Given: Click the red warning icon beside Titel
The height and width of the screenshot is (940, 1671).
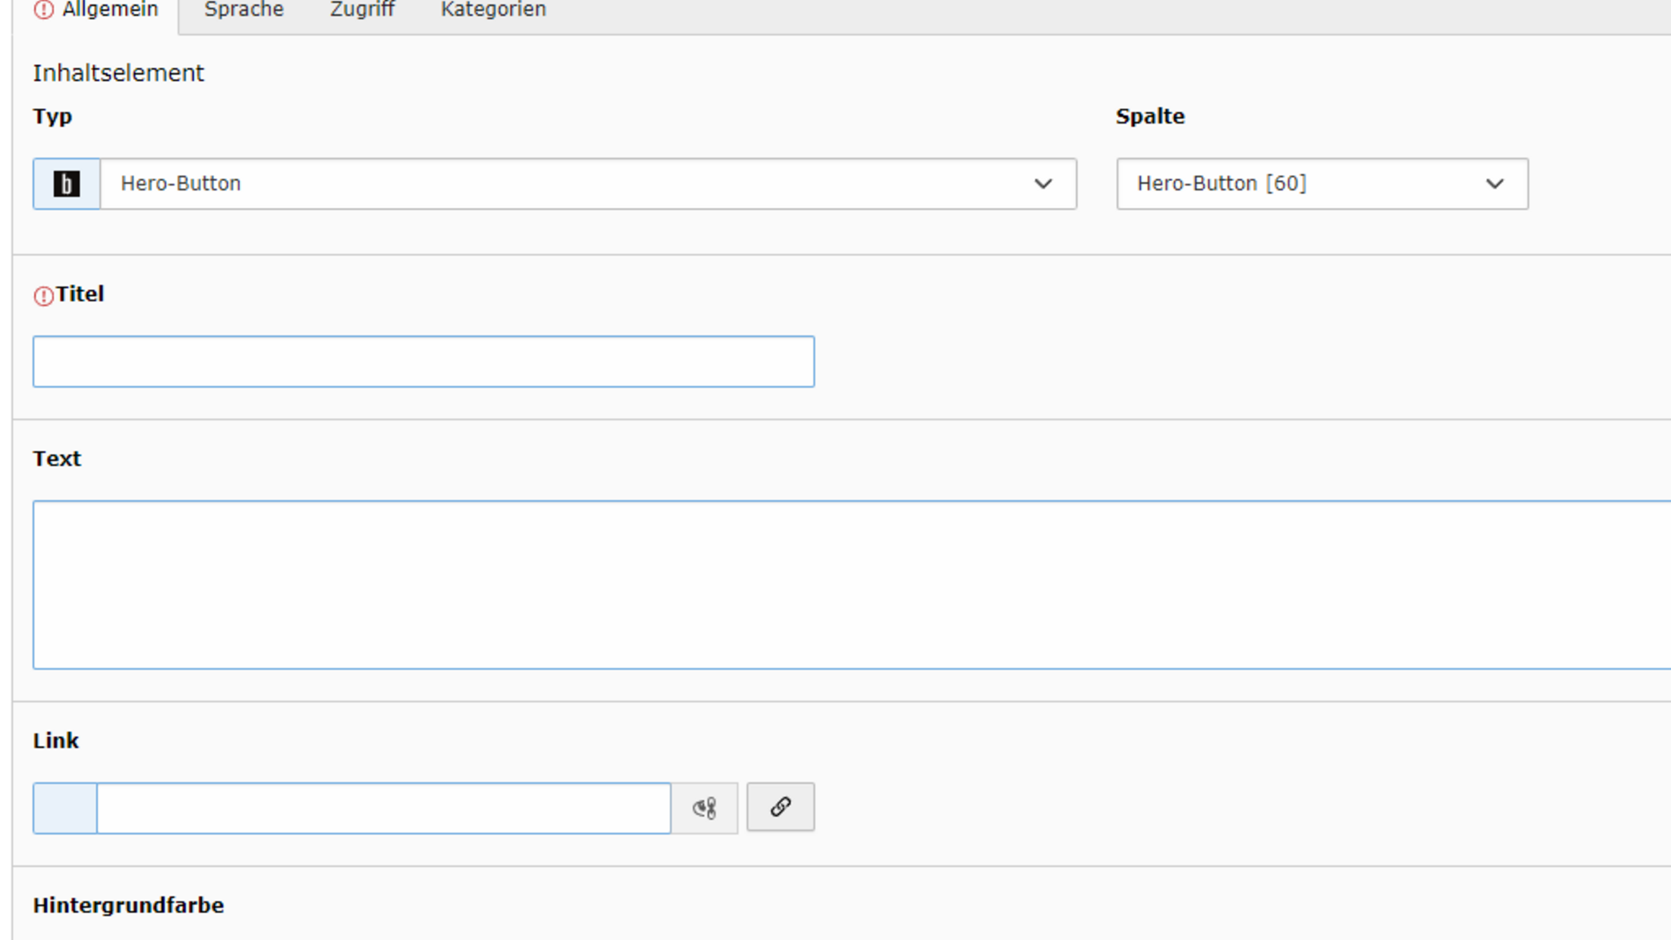Looking at the screenshot, I should 44,296.
